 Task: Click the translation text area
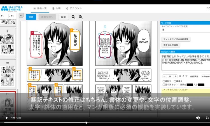[x=186, y=64]
